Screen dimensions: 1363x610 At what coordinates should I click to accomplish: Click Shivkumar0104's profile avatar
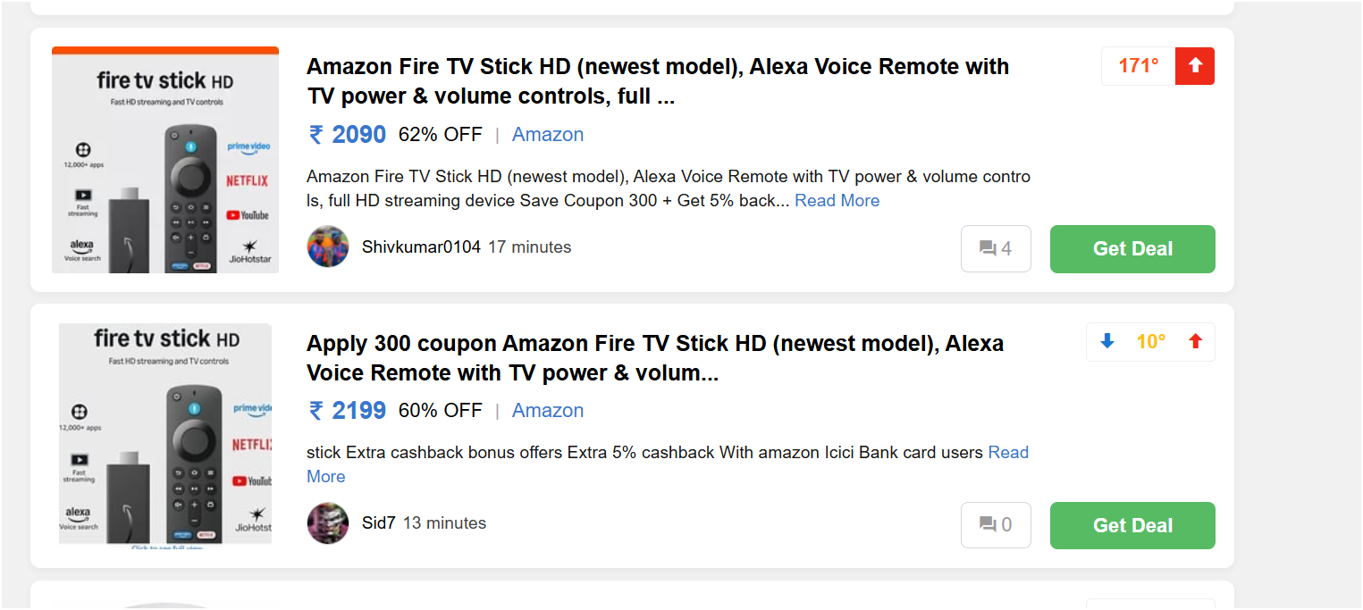(x=328, y=247)
